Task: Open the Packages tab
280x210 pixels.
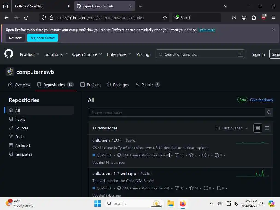Action: click(118, 85)
